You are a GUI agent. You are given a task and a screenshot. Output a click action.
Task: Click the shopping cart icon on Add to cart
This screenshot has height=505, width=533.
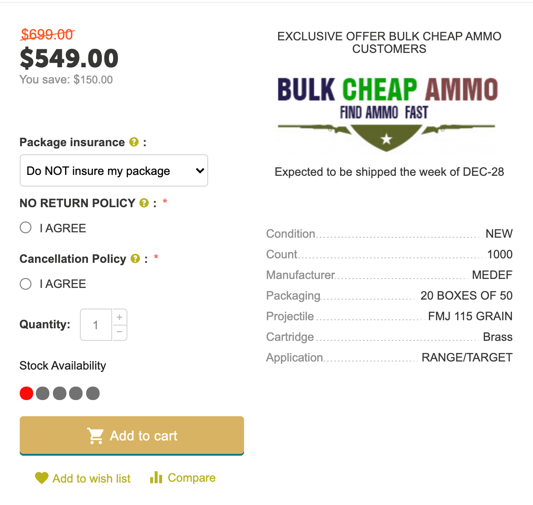tap(95, 435)
